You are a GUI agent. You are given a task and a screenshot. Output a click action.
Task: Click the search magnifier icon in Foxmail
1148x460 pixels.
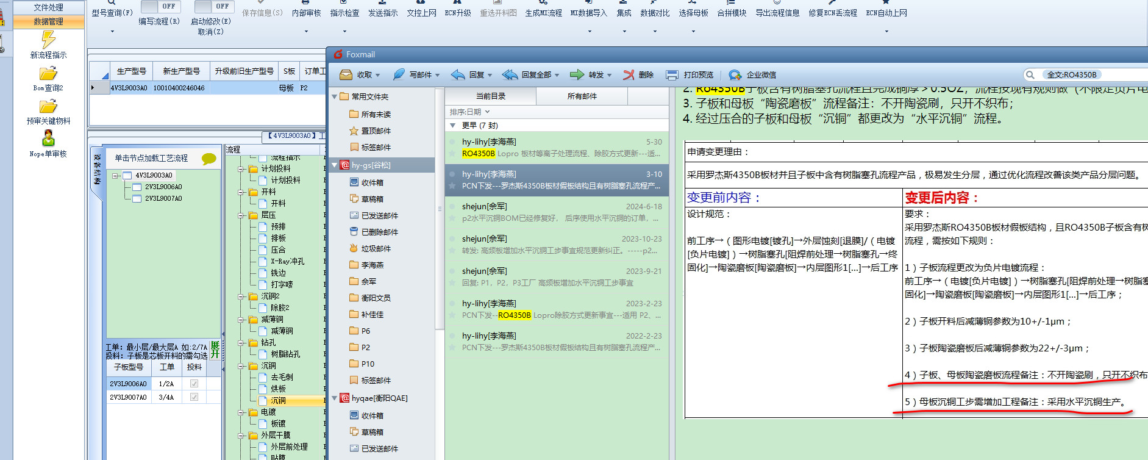pyautogui.click(x=1030, y=74)
